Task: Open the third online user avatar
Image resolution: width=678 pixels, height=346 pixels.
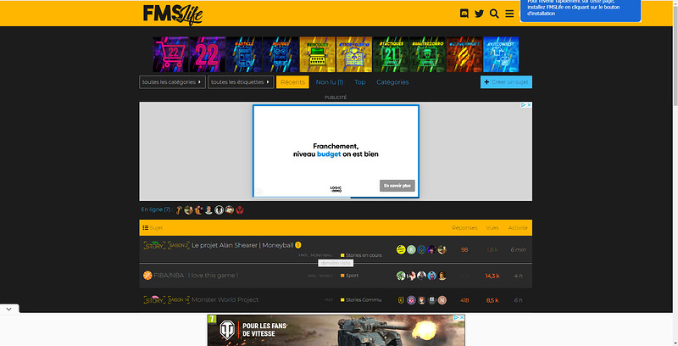Action: coord(198,210)
